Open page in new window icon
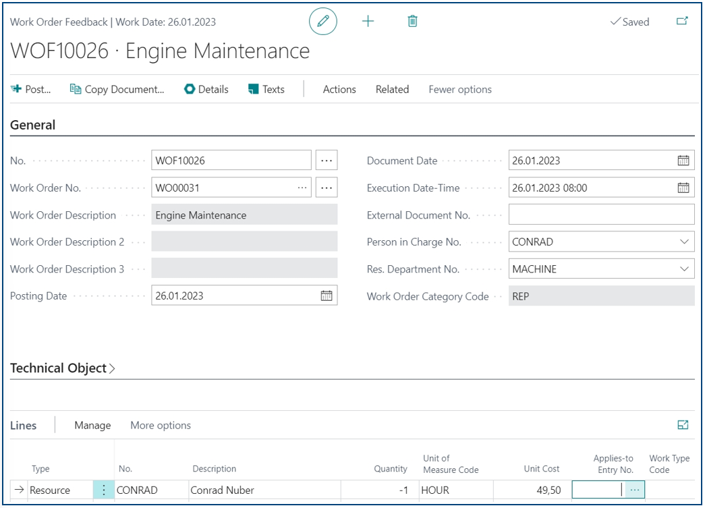This screenshot has height=508, width=705. tap(682, 21)
